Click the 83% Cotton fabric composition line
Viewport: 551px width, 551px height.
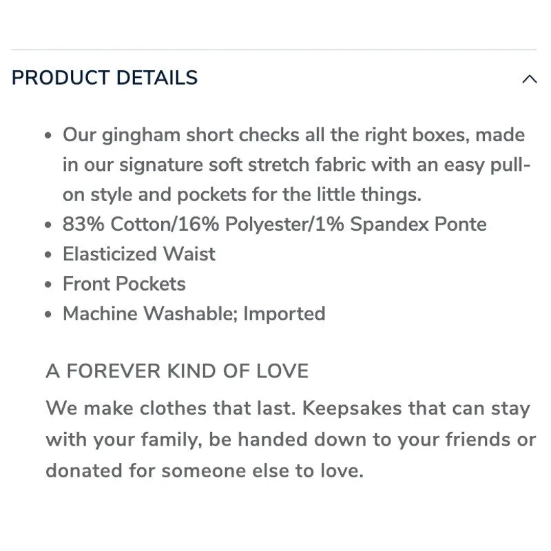pyautogui.click(x=274, y=224)
